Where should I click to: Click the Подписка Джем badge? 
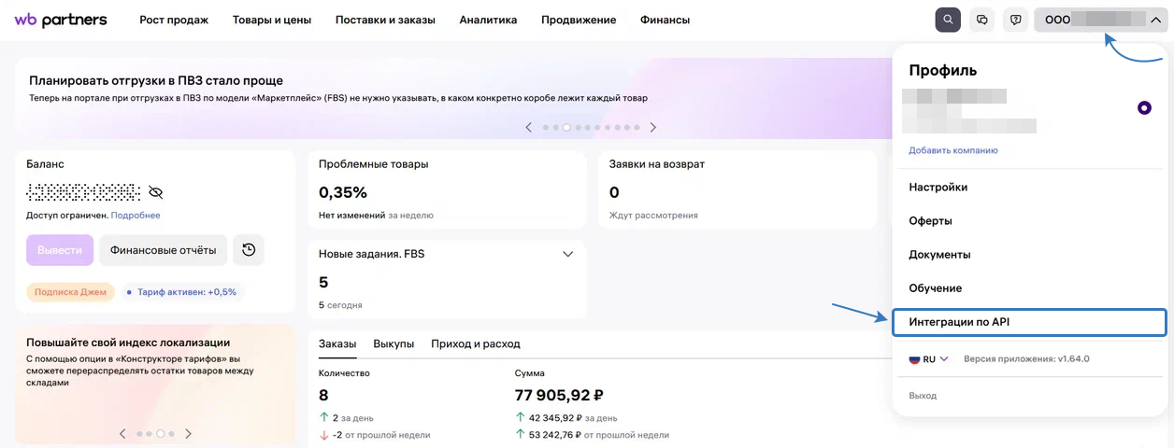pos(70,292)
